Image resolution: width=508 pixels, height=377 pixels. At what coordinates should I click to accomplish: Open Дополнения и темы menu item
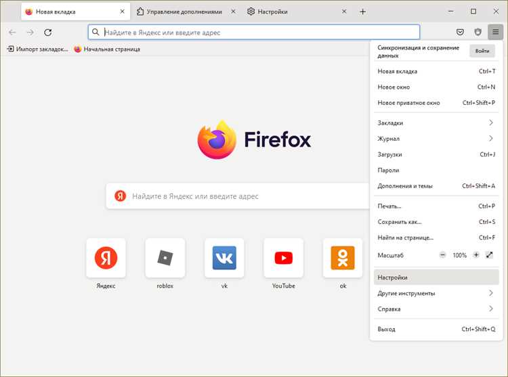click(436, 186)
